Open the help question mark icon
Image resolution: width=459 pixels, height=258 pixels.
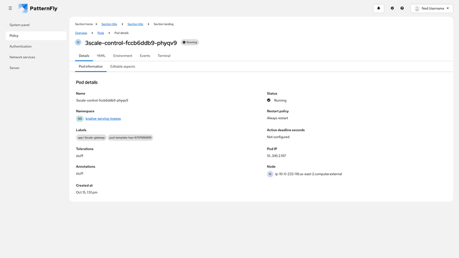click(x=402, y=9)
